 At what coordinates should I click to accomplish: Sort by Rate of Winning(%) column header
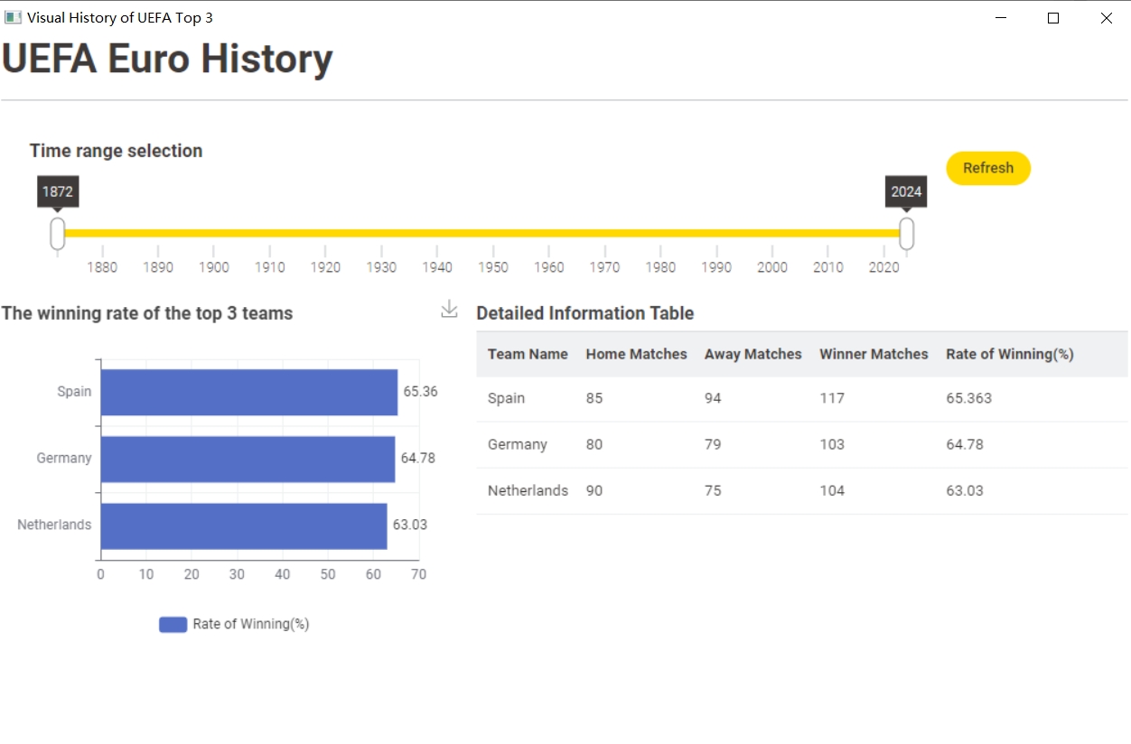point(1009,354)
